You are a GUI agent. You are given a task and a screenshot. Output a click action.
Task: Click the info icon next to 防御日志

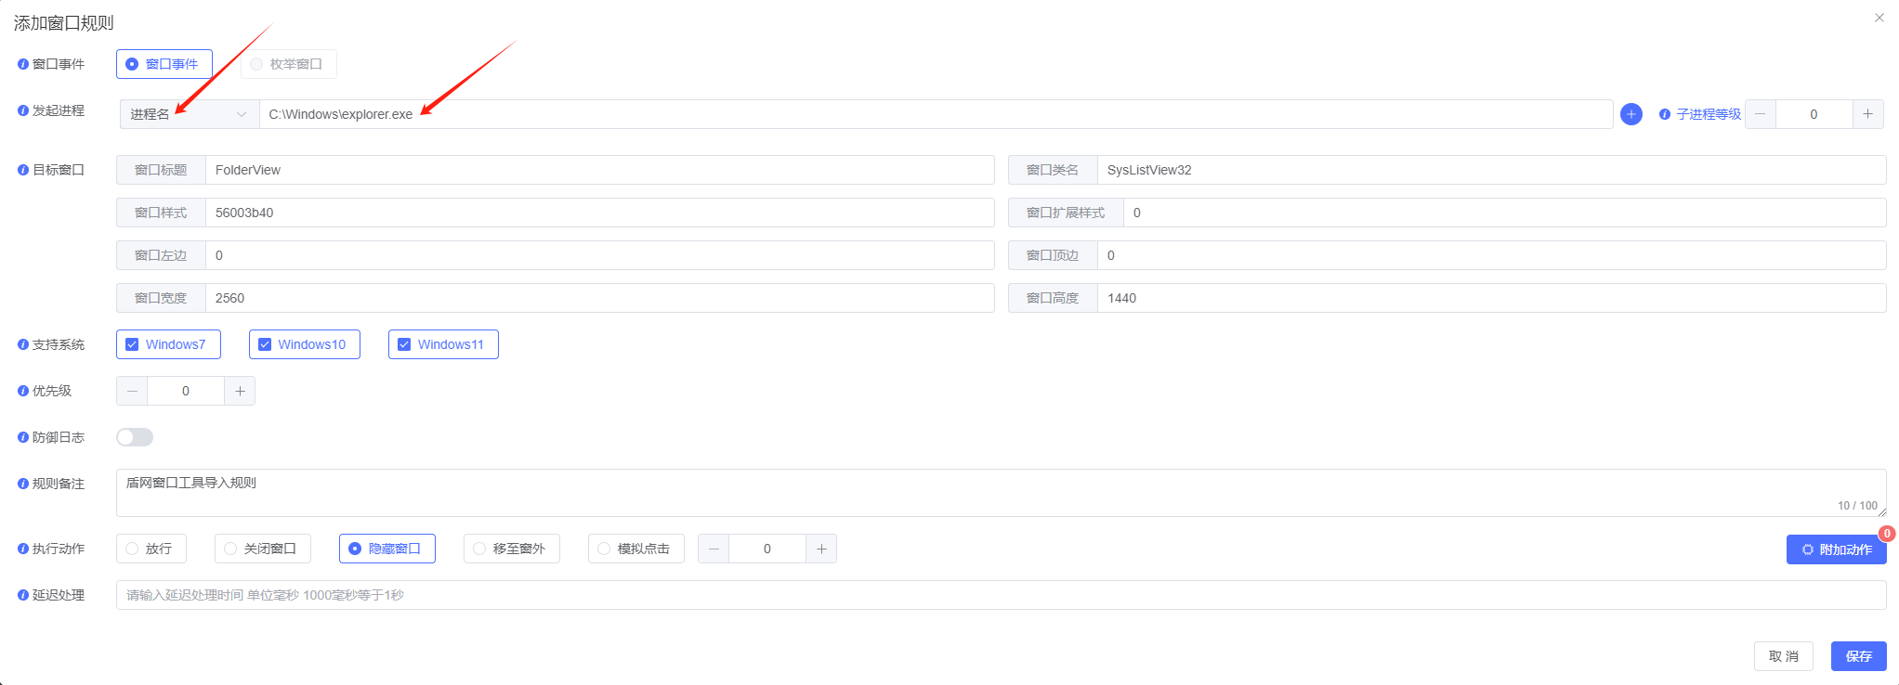[22, 437]
